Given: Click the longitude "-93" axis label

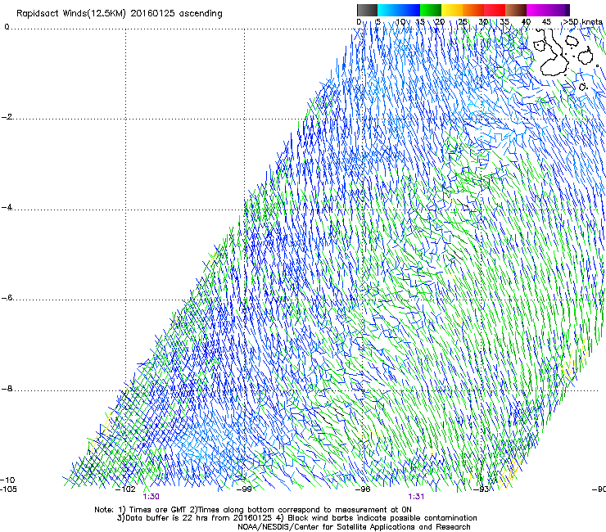Looking at the screenshot, I should (482, 489).
